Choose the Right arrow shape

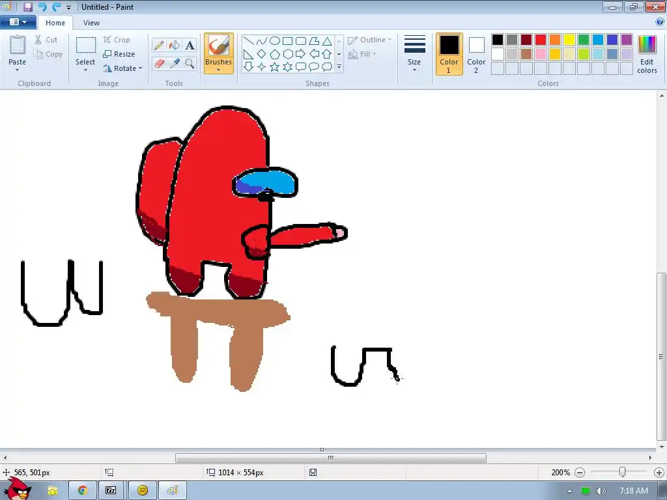(301, 54)
